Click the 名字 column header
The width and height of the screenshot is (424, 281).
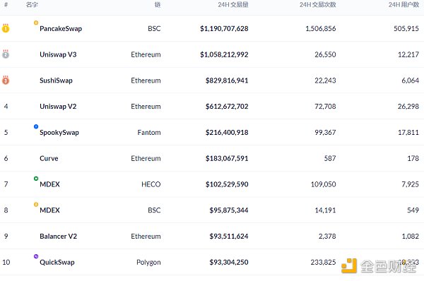pos(32,5)
